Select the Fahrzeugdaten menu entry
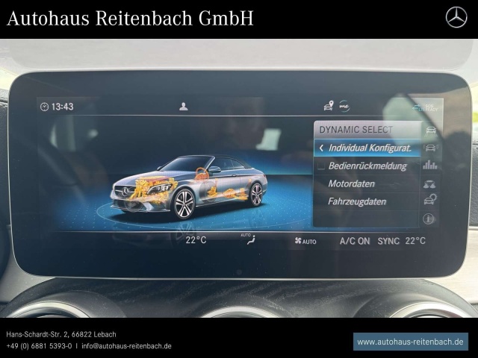 [367, 201]
